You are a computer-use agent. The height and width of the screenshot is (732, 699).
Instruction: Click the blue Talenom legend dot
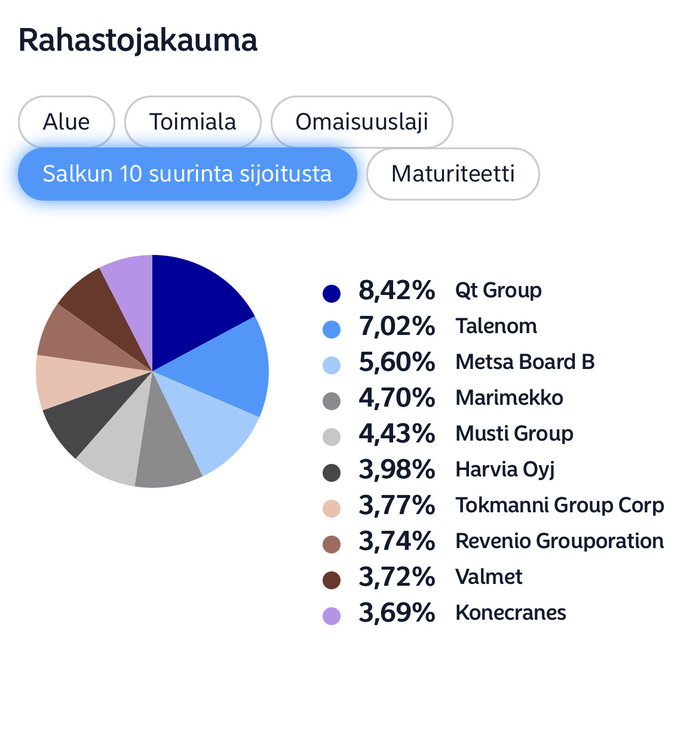click(x=332, y=329)
